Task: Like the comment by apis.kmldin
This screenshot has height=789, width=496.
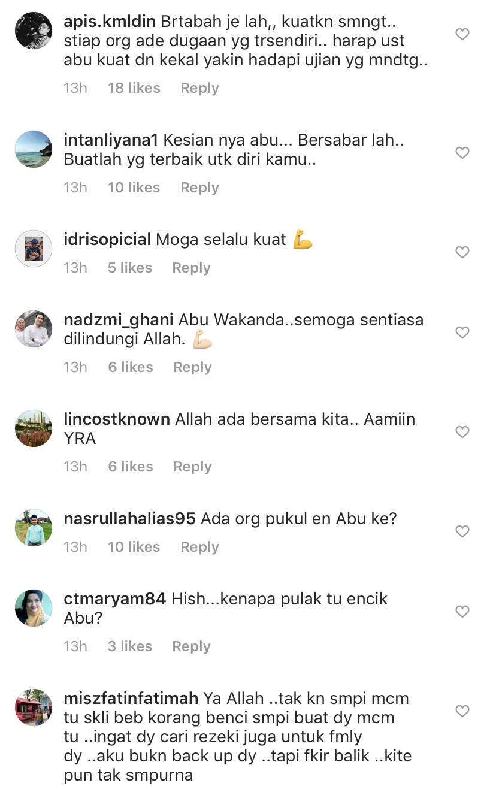Action: click(462, 34)
